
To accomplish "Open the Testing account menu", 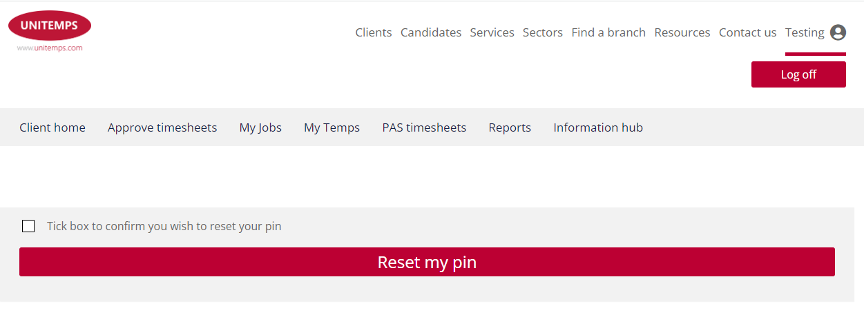I will tap(805, 32).
